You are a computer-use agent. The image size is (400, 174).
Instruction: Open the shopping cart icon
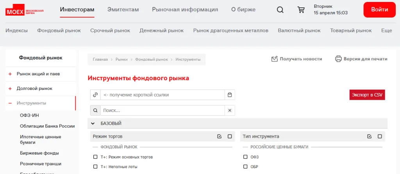pos(301,10)
